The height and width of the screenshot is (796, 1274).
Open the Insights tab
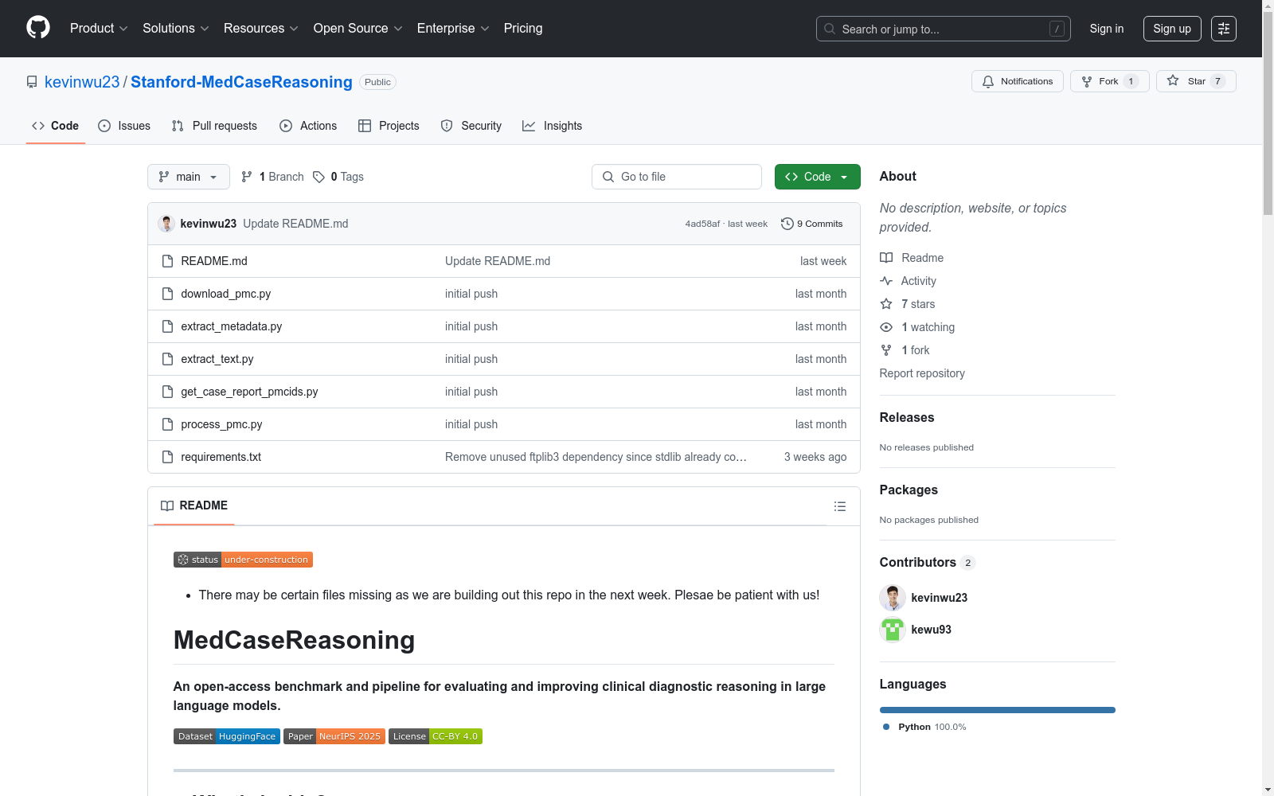click(553, 126)
